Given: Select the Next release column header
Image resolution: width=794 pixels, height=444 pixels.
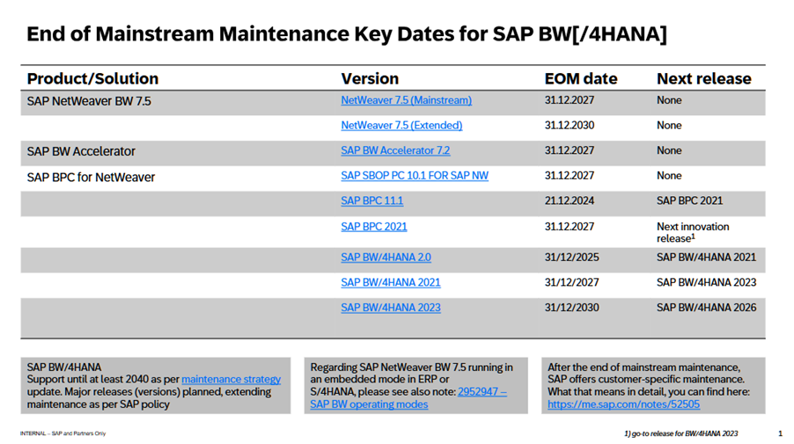Looking at the screenshot, I should tap(703, 78).
